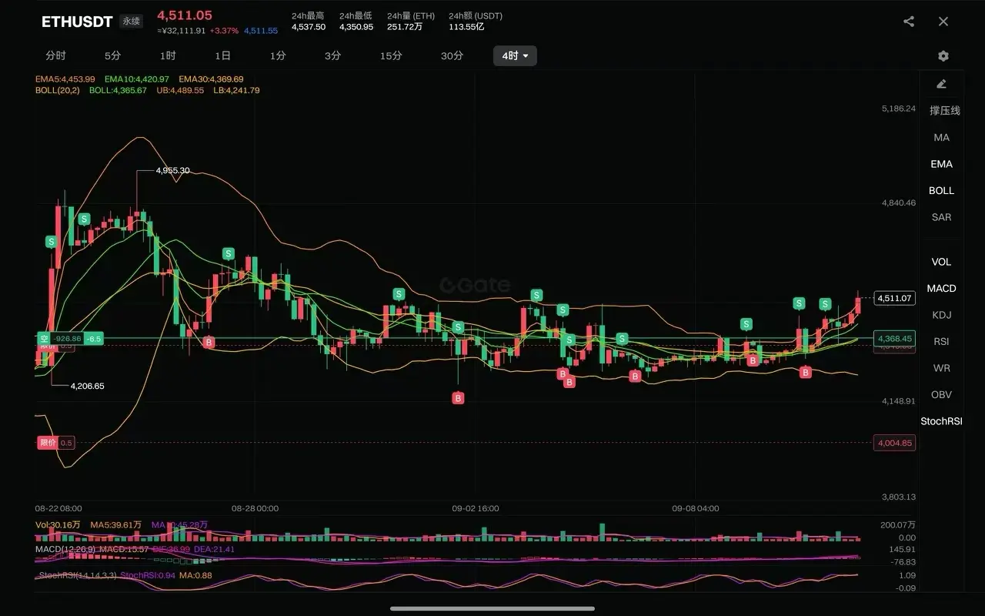Tap the -926.86 unrealized PnL label
985x616 pixels.
point(67,339)
